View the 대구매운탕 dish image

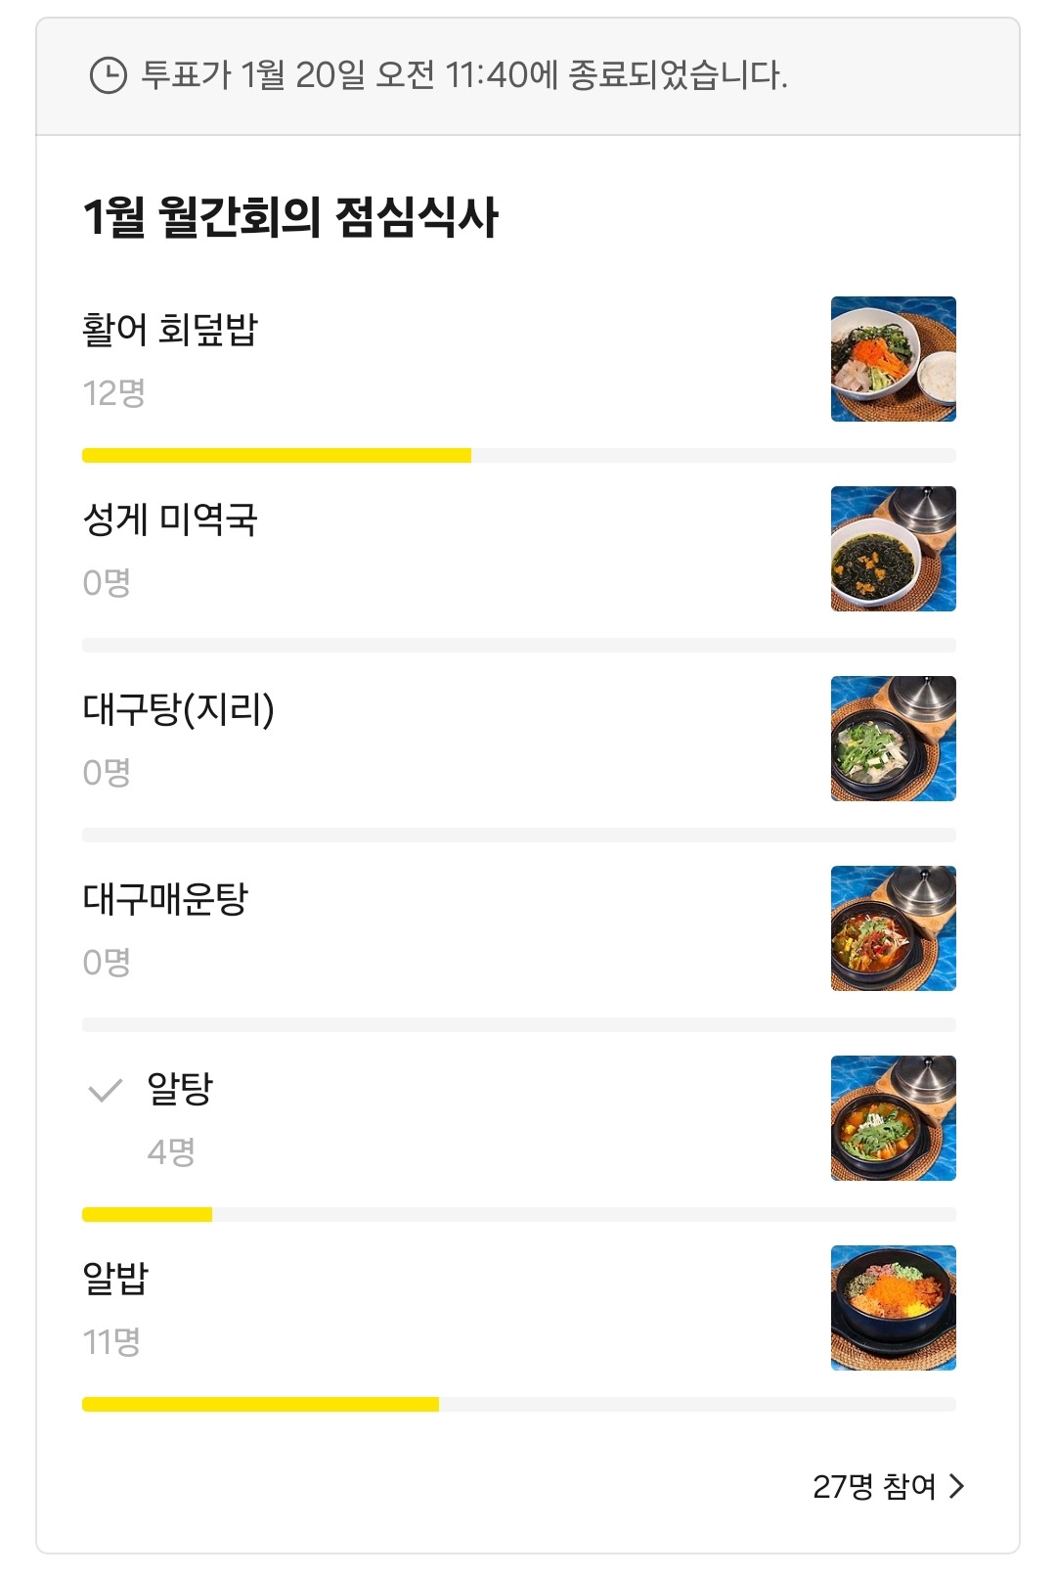[x=894, y=928]
